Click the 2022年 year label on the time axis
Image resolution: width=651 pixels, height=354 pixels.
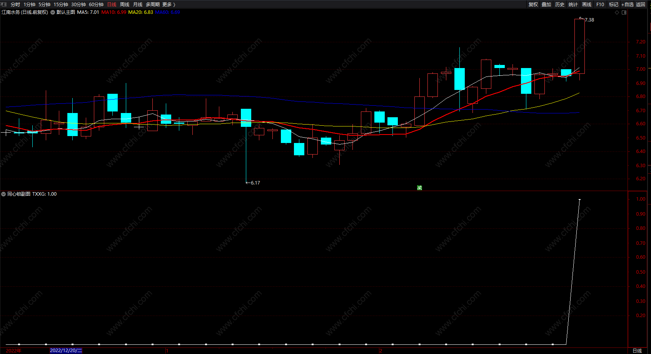(13, 351)
